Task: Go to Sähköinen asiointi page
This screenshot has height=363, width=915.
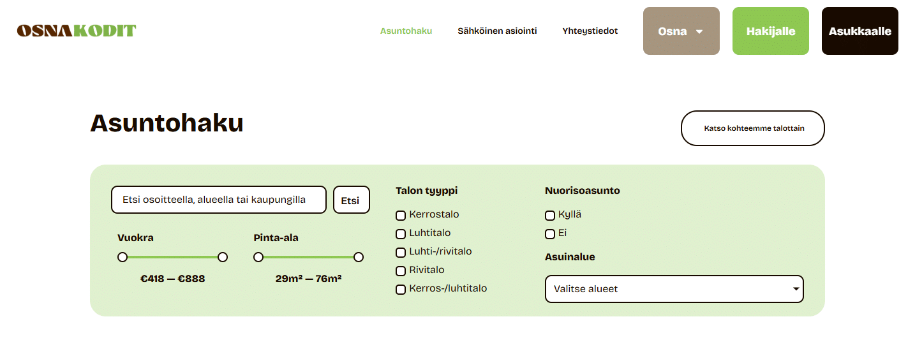Action: 497,31
